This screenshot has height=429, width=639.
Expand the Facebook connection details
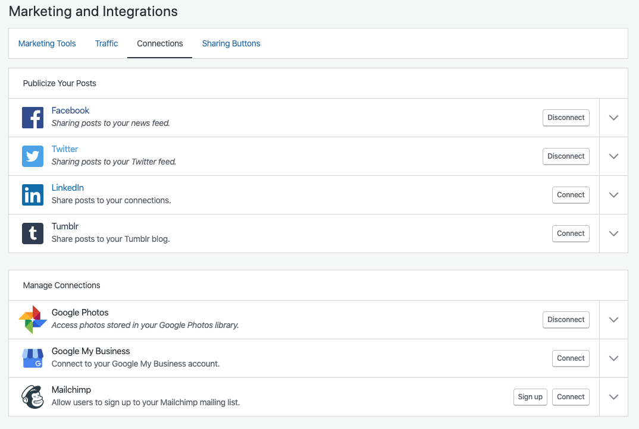(613, 117)
